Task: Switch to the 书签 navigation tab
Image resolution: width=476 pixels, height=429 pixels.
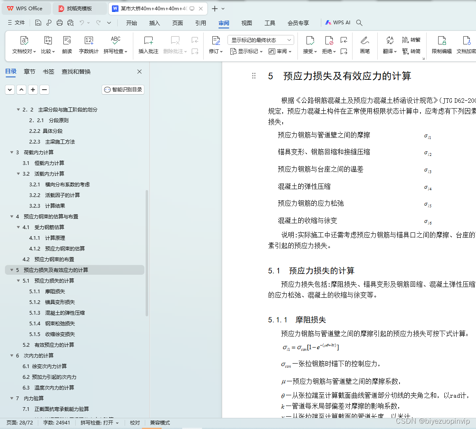Action: point(49,72)
